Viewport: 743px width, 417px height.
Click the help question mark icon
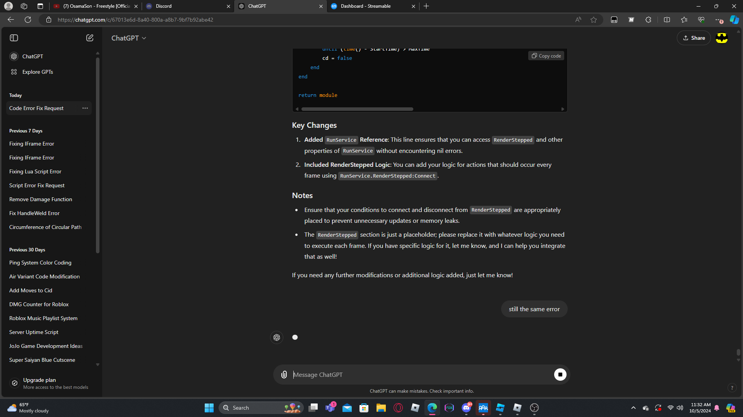[x=732, y=388]
